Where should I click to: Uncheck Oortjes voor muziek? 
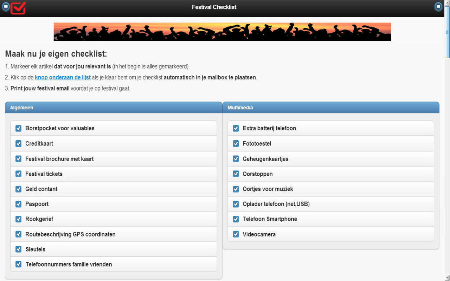coord(236,189)
